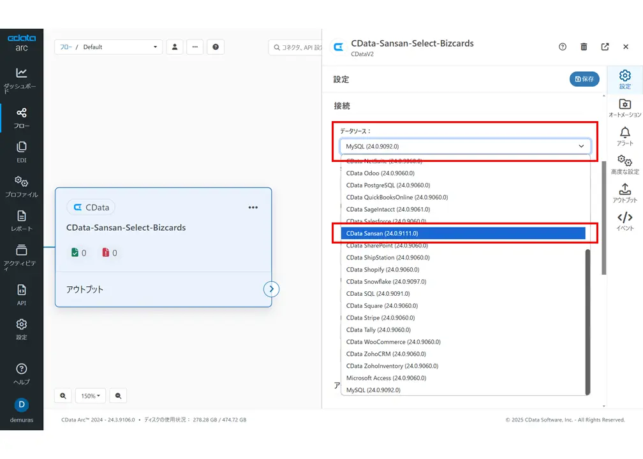Select CData ShipStation from the list
643x459 pixels.
click(x=463, y=258)
